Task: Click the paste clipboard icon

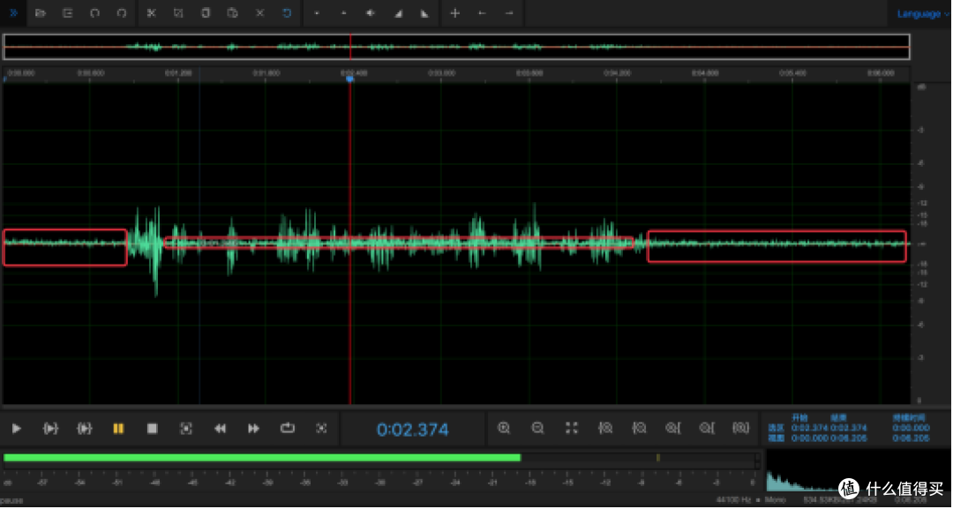Action: tap(232, 12)
